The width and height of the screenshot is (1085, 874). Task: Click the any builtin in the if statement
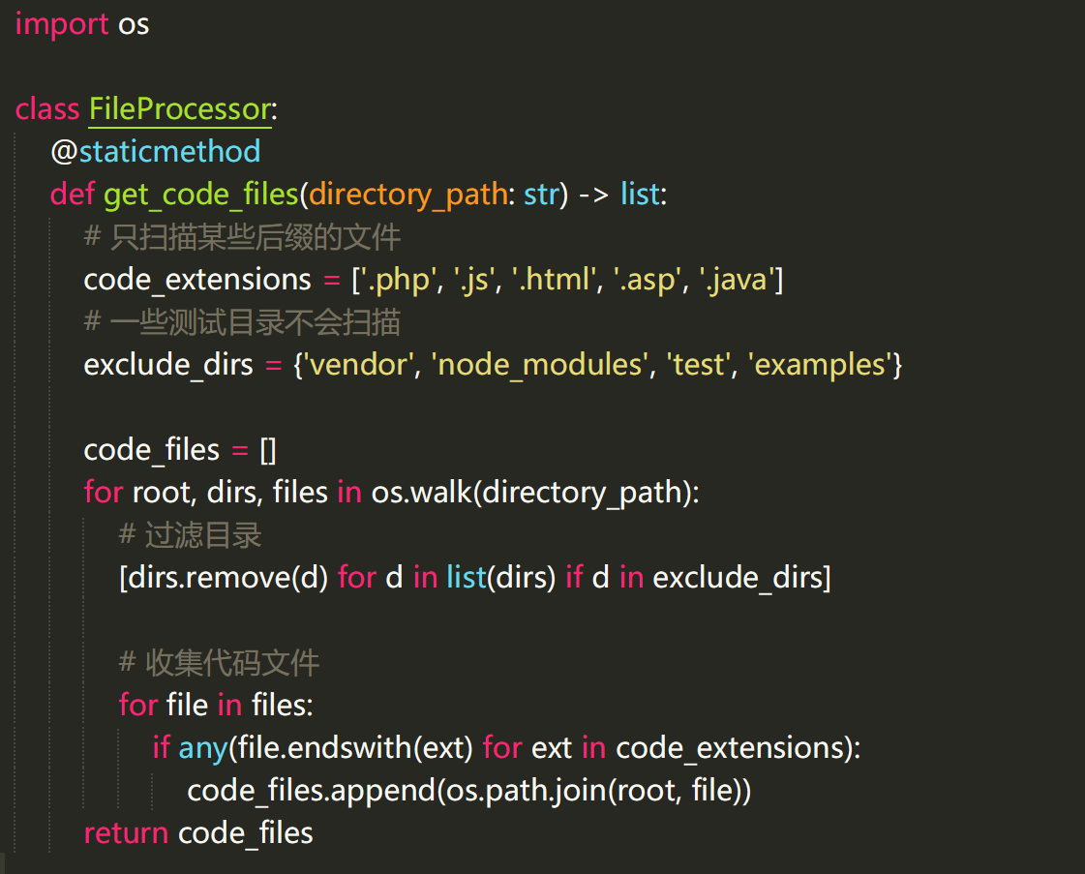click(200, 748)
